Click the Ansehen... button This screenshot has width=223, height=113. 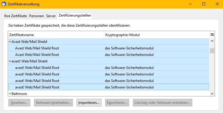click(19, 103)
